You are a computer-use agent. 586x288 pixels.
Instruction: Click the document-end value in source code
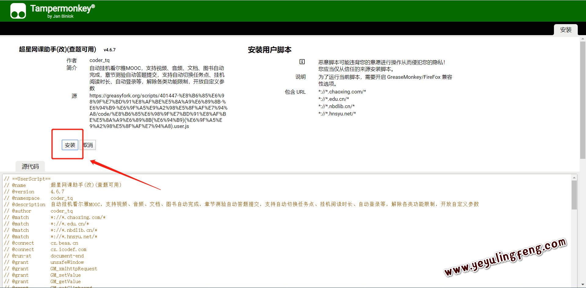pyautogui.click(x=67, y=256)
